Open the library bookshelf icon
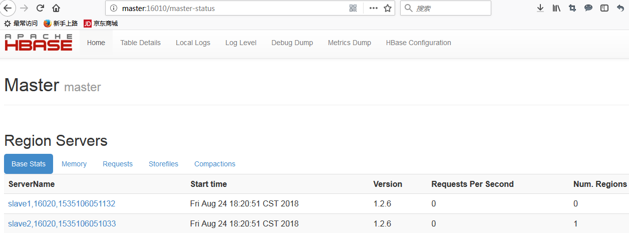The image size is (629, 233). [556, 8]
